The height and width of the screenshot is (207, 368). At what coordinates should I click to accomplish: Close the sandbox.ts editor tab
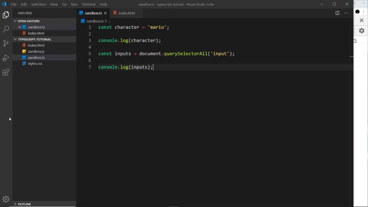click(x=105, y=13)
